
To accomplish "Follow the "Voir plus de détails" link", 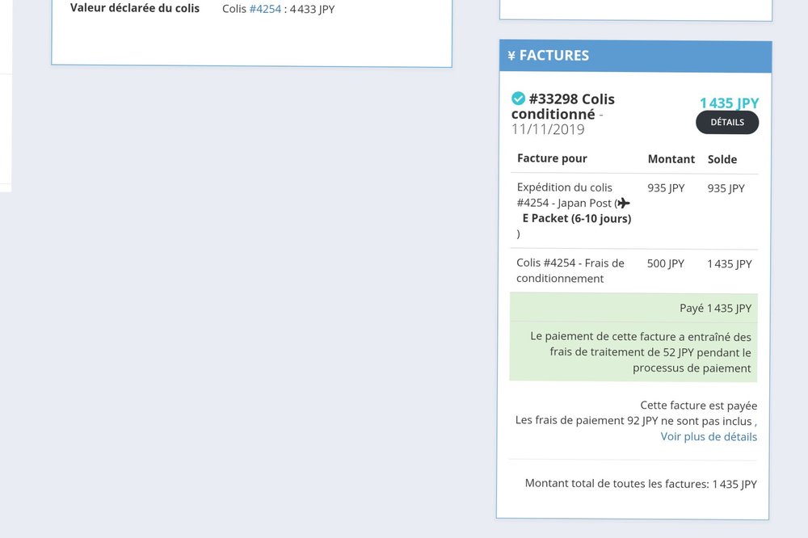I will point(709,437).
